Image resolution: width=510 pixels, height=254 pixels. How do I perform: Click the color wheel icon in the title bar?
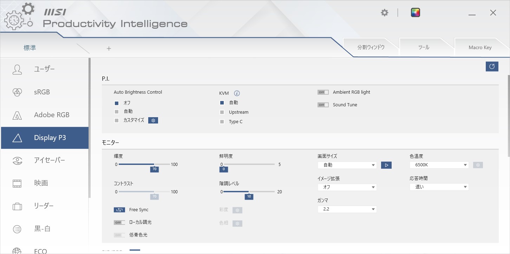coord(416,13)
